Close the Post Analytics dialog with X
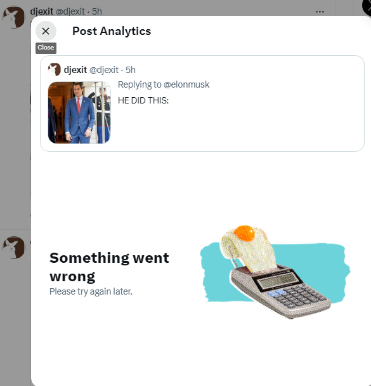 (x=46, y=31)
